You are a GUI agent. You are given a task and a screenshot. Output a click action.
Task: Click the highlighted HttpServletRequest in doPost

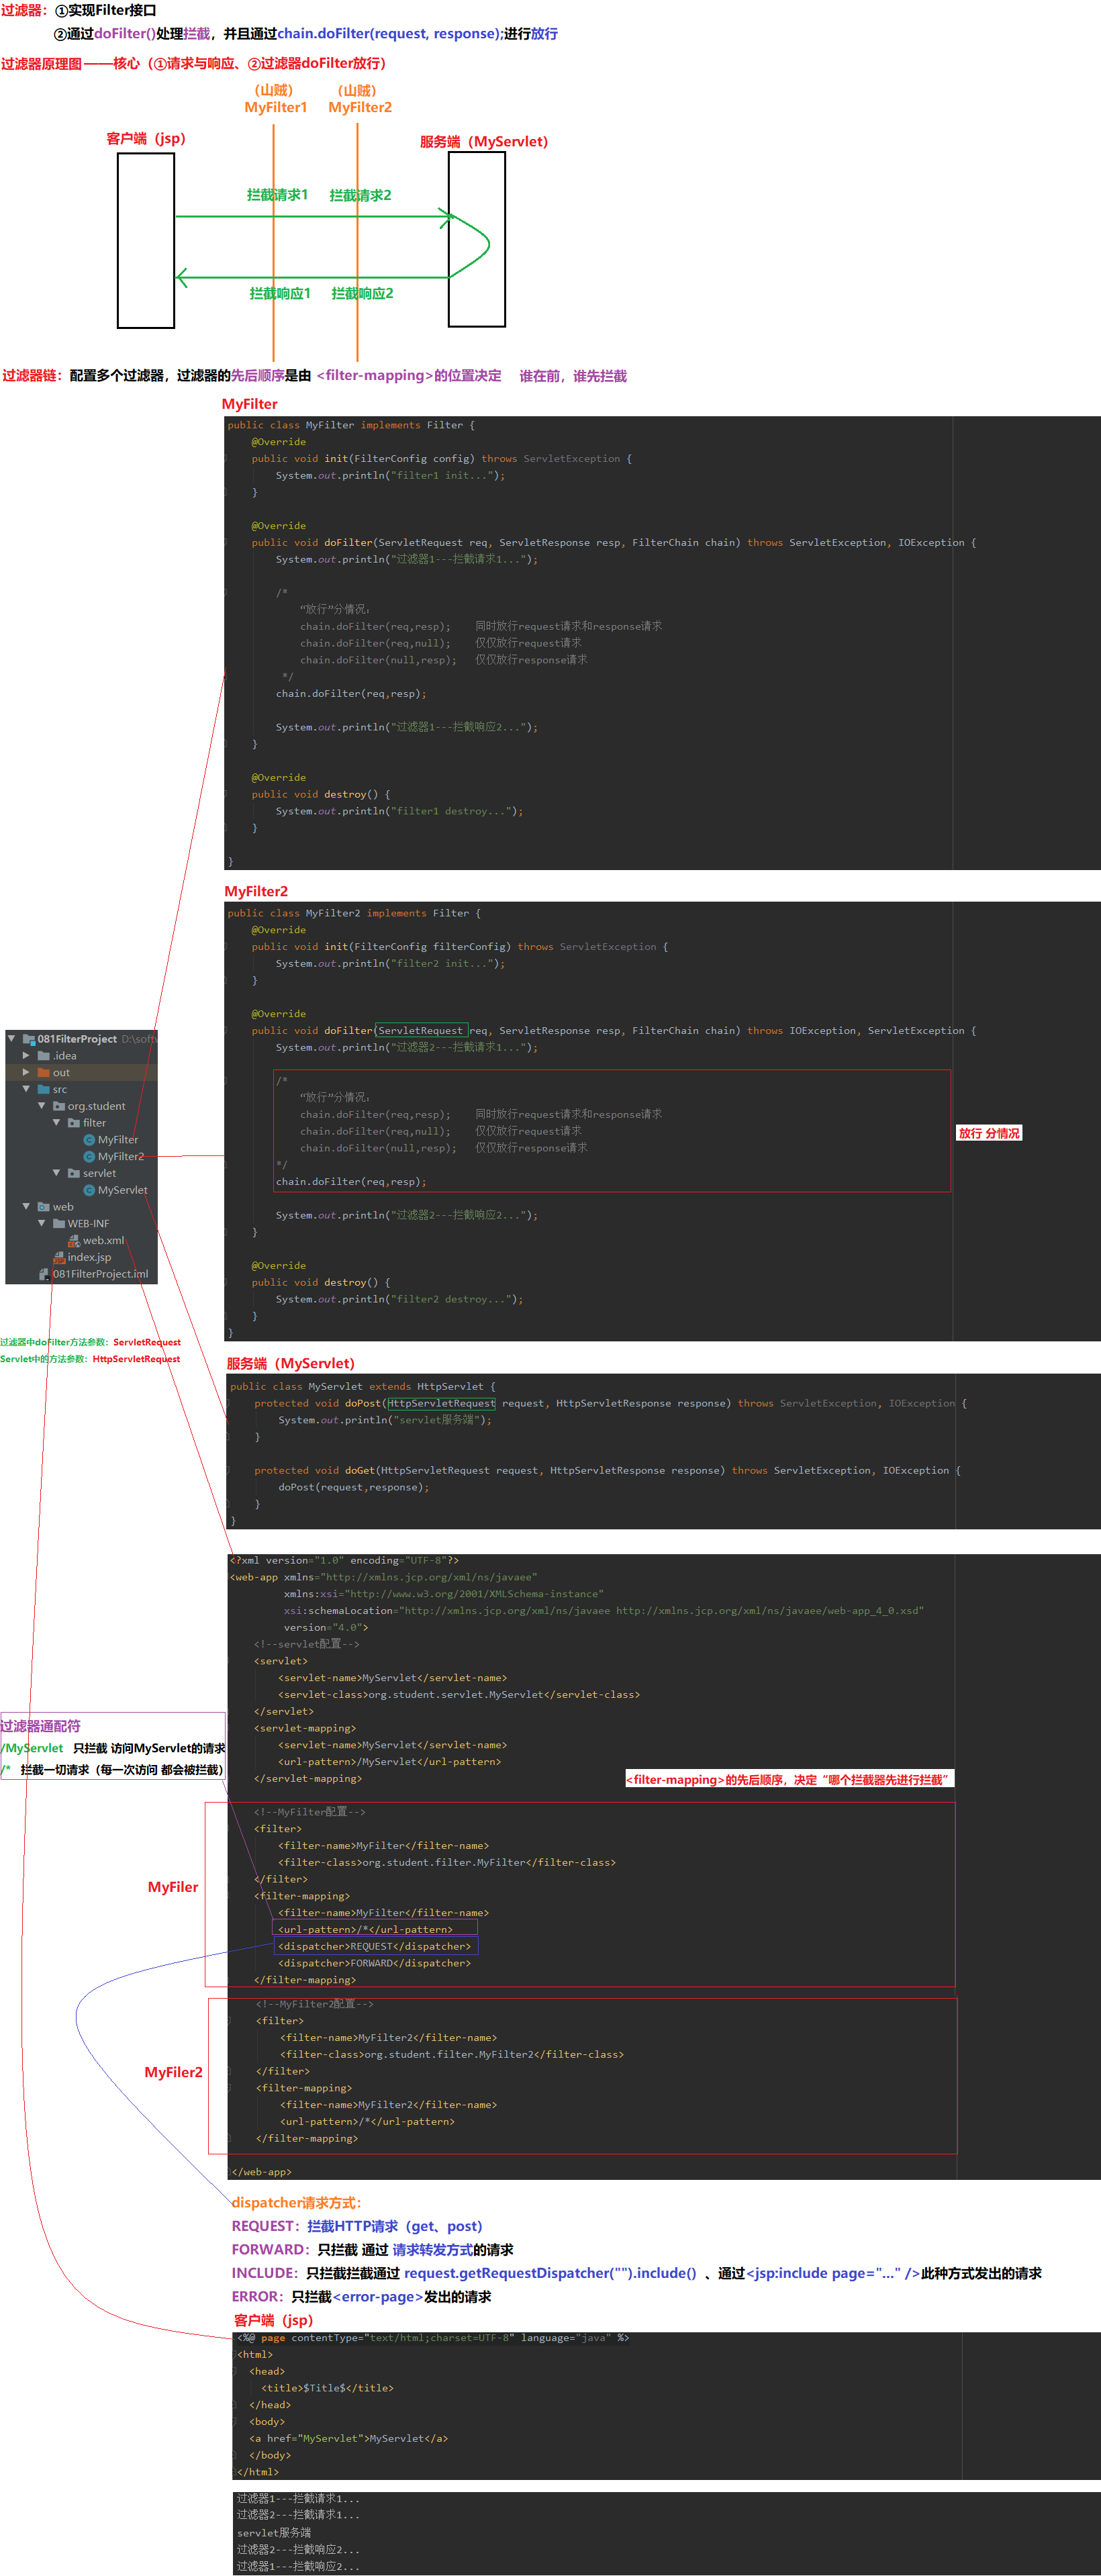pyautogui.click(x=440, y=1403)
